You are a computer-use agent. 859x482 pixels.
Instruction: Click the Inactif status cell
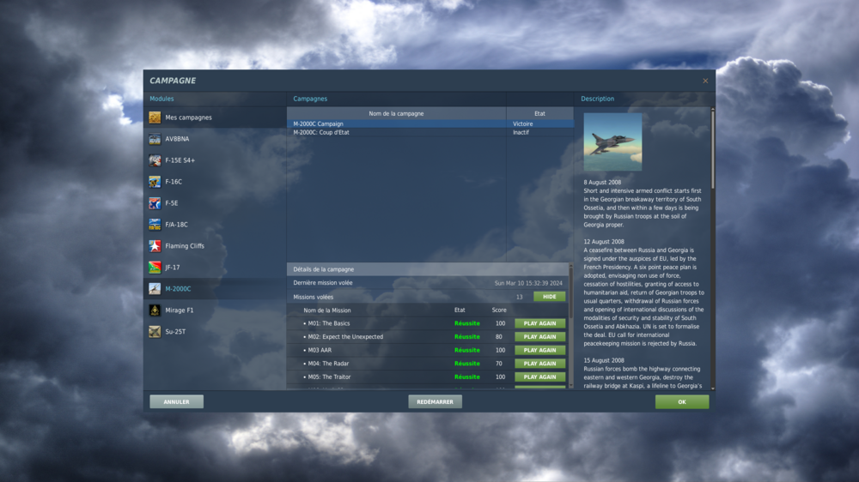[521, 132]
